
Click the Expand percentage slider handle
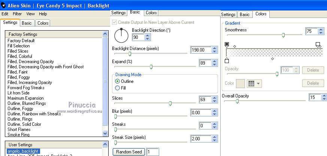151,67
